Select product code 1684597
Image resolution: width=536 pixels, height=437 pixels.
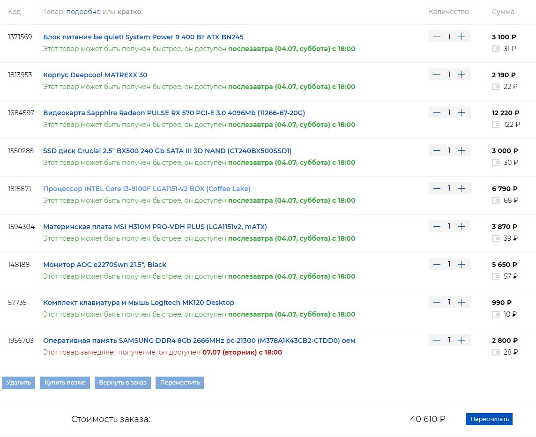tap(21, 113)
